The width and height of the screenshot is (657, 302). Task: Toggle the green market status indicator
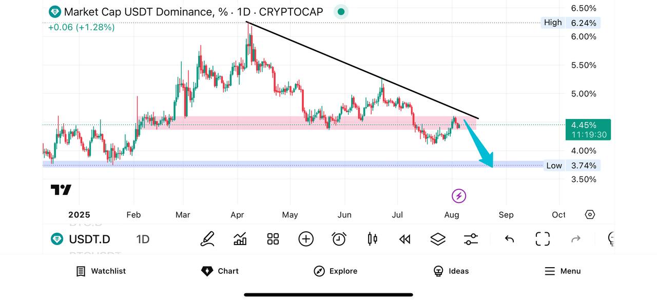pos(341,12)
